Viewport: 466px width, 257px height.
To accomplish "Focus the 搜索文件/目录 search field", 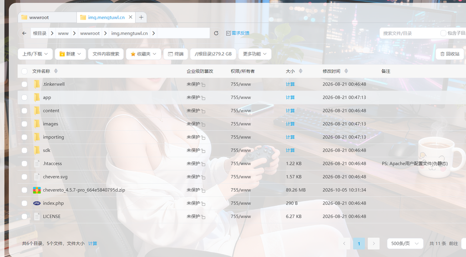I will (x=409, y=33).
